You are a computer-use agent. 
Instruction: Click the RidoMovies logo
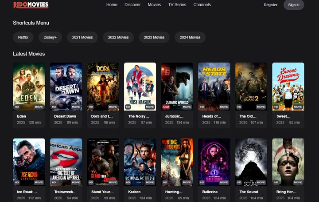31,5
